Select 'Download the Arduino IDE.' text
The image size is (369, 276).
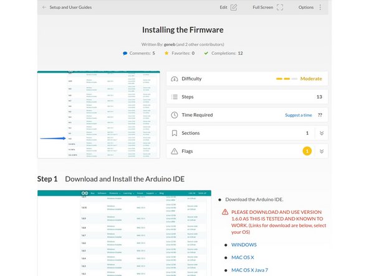[254, 200]
